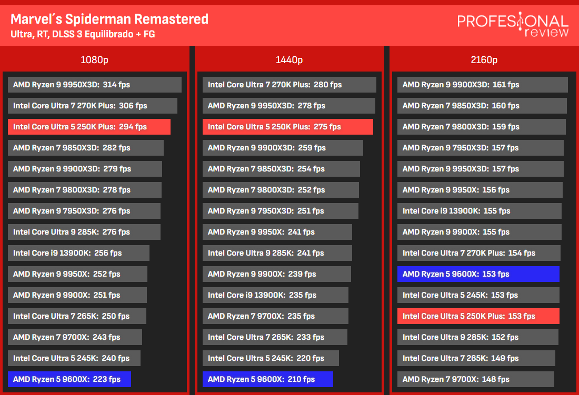Select the 1440p column header

(x=289, y=60)
